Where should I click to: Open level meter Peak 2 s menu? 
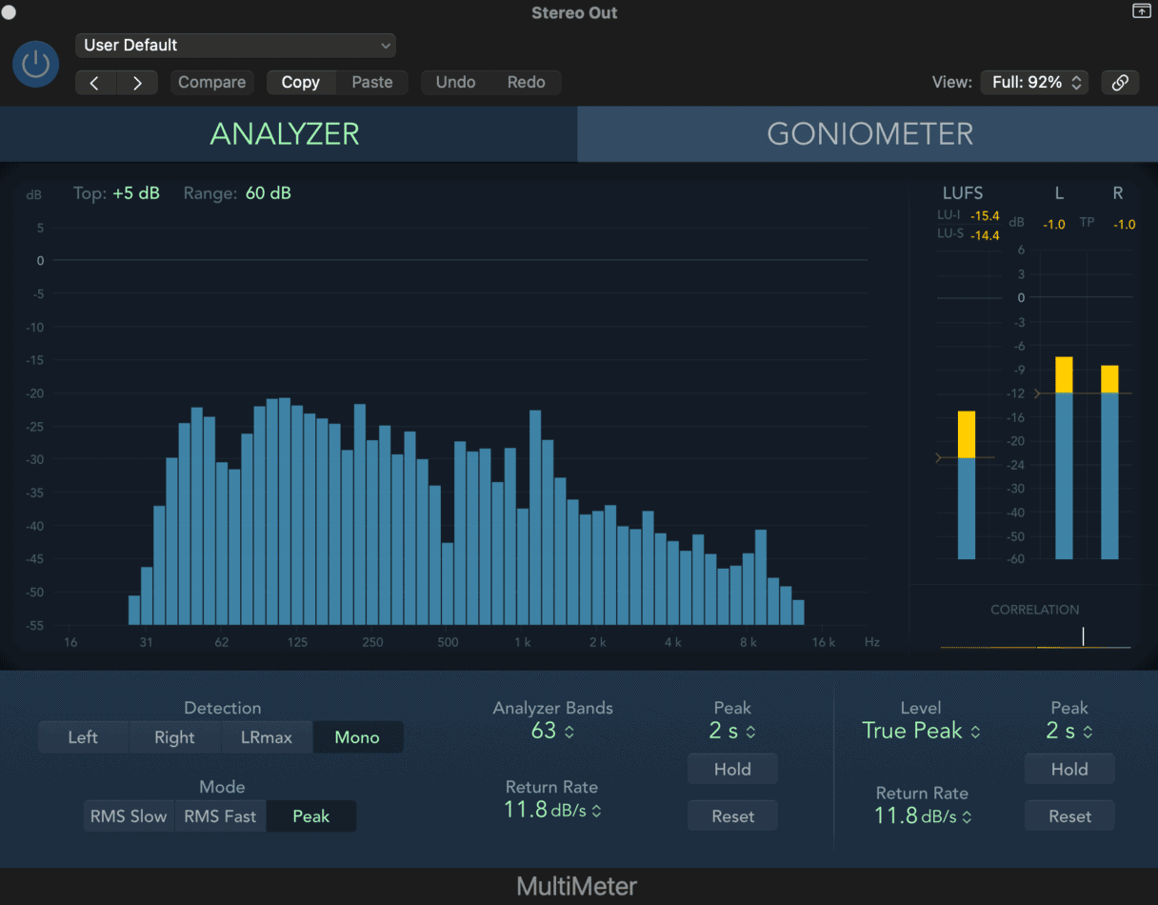pos(1069,732)
